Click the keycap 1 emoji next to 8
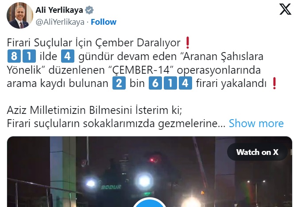This screenshot has height=207, width=301. pyautogui.click(x=29, y=56)
